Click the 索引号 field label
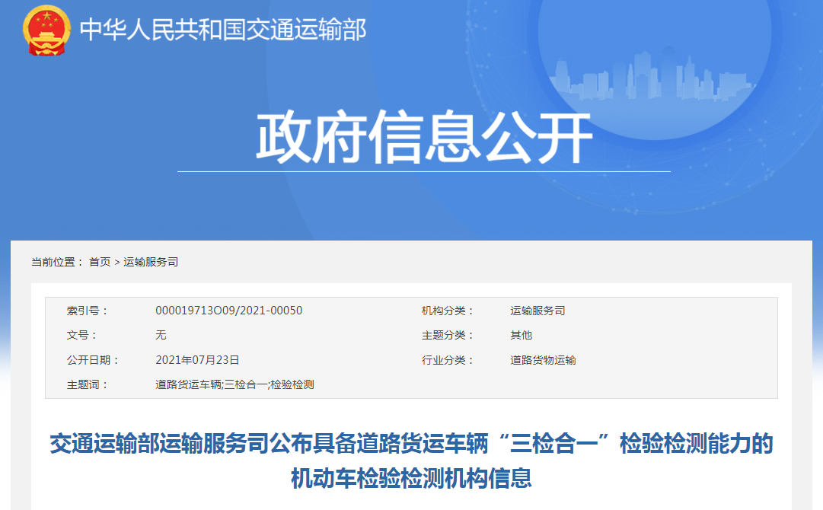The image size is (823, 510). (88, 311)
